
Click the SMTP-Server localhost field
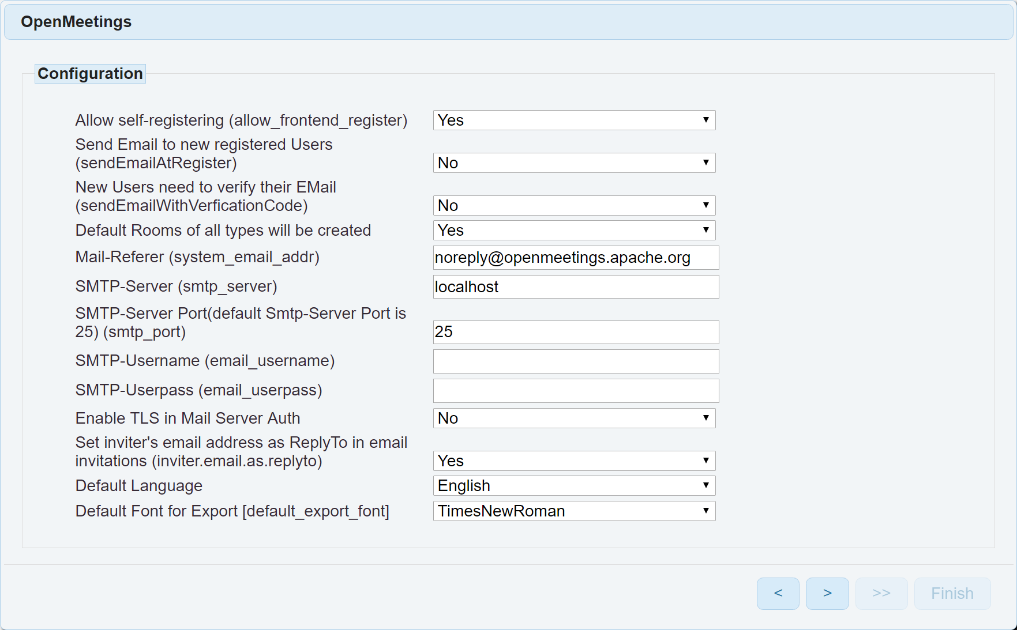576,286
